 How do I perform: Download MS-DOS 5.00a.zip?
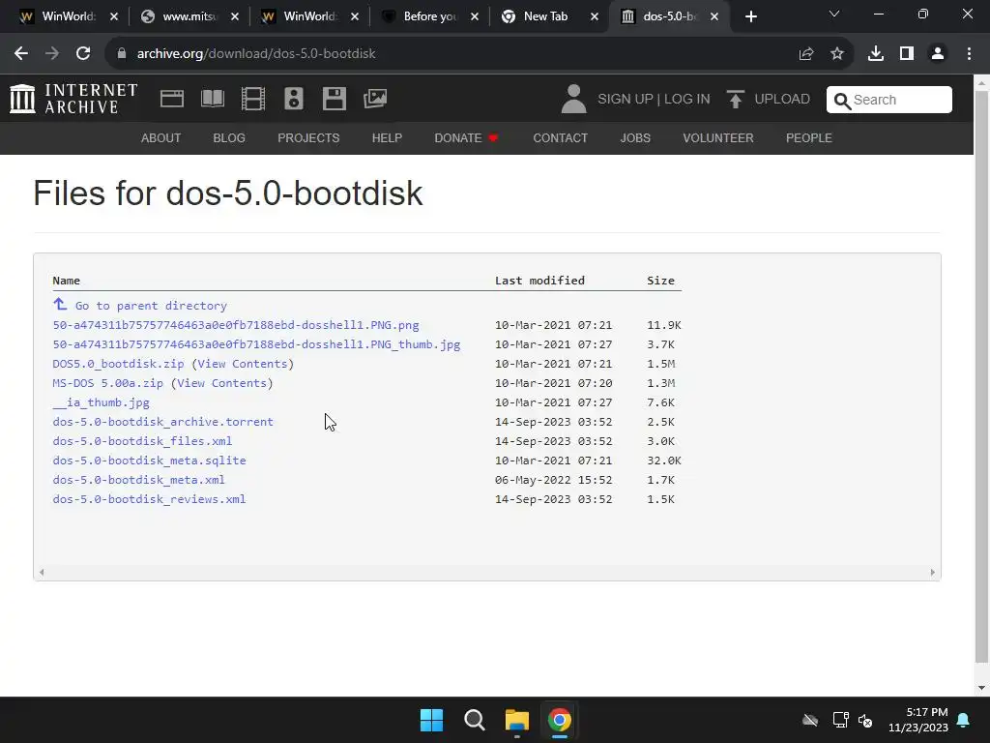[x=108, y=383]
